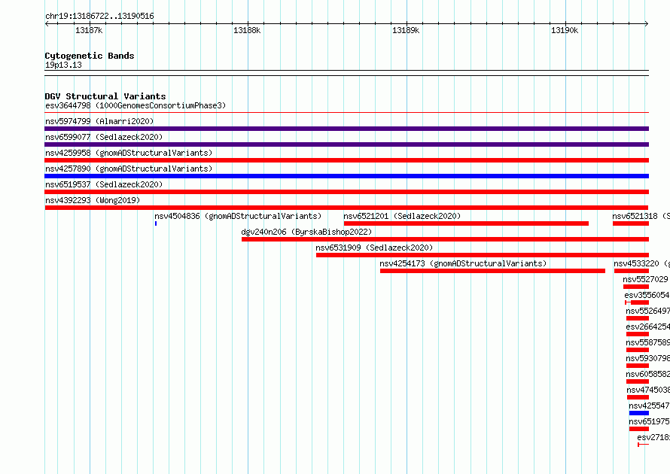This screenshot has width=670, height=474.
Task: Click the red bar under esv2664254
Action: [x=638, y=334]
